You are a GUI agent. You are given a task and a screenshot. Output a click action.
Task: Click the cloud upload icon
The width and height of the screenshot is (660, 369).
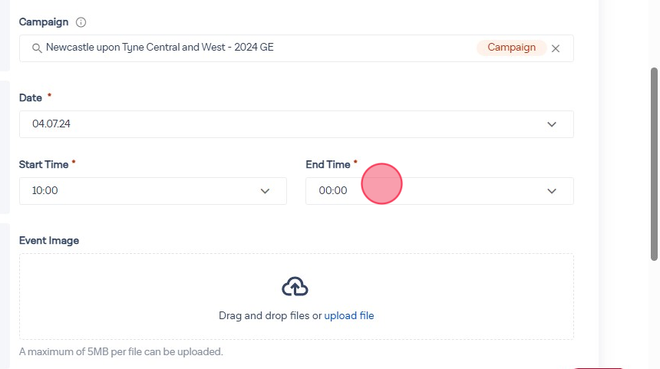tap(295, 287)
